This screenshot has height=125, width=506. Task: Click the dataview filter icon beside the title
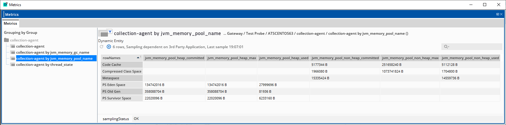click(110, 31)
